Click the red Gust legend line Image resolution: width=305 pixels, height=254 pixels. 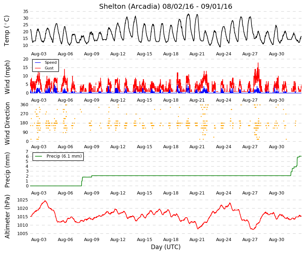click(38, 68)
